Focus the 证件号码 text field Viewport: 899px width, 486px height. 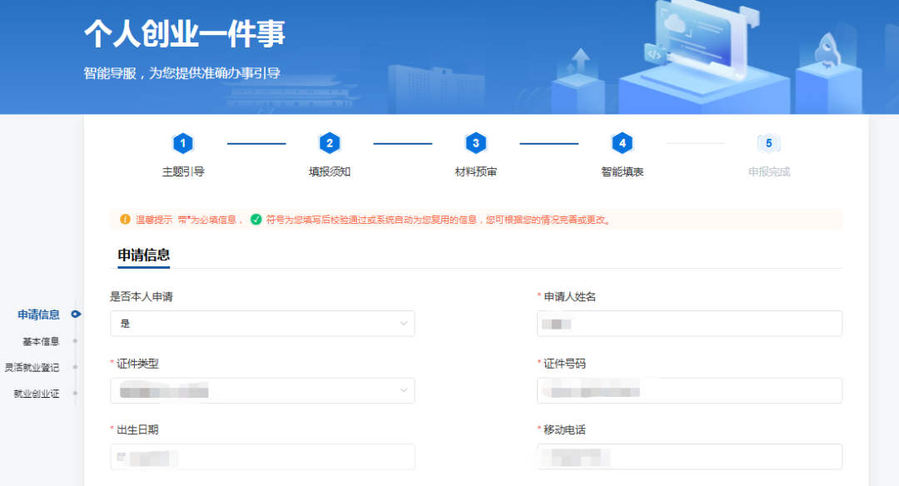click(x=689, y=390)
